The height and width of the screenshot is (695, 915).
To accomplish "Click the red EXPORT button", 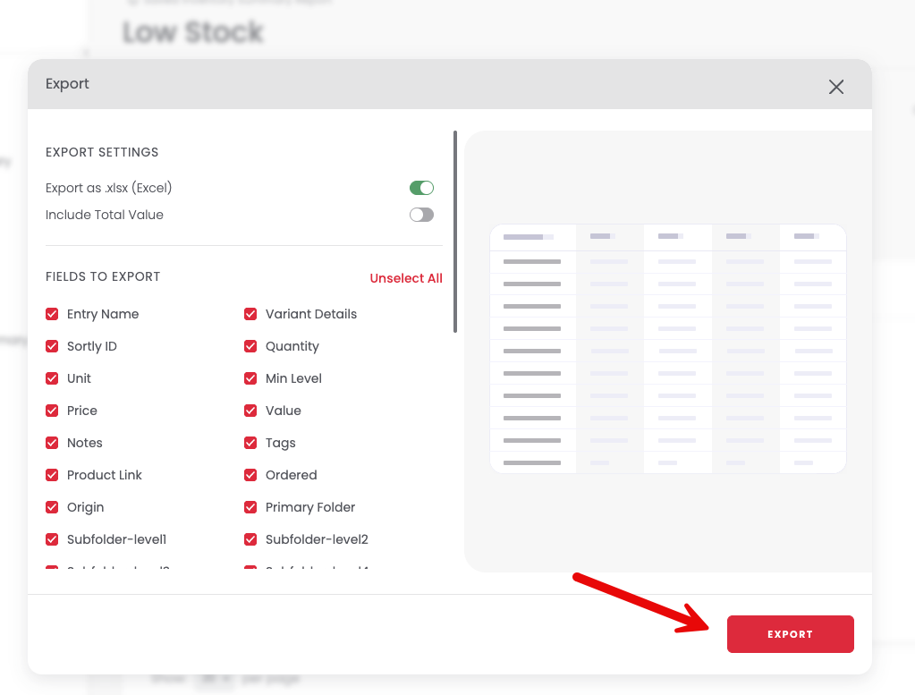I will 790,633.
